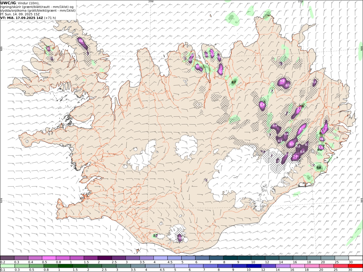
Task: Click the palest green rain swatch 0.1 to 0.3
Action: pyautogui.click(x=8, y=266)
